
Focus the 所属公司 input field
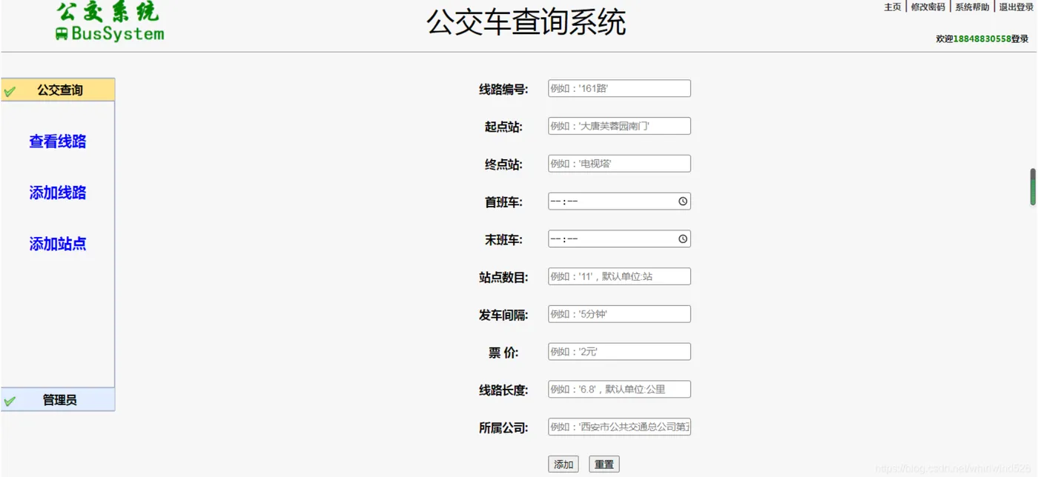[620, 427]
